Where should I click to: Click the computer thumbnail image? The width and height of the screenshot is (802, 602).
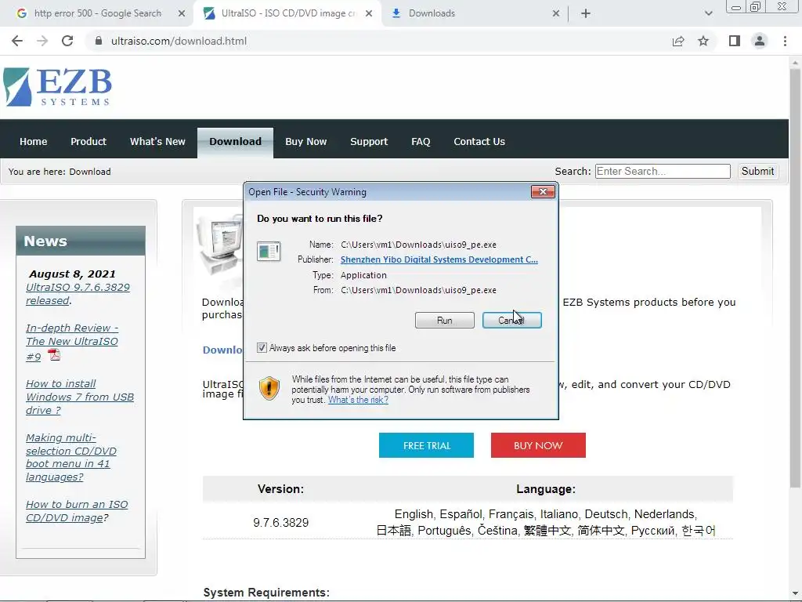pos(219,245)
